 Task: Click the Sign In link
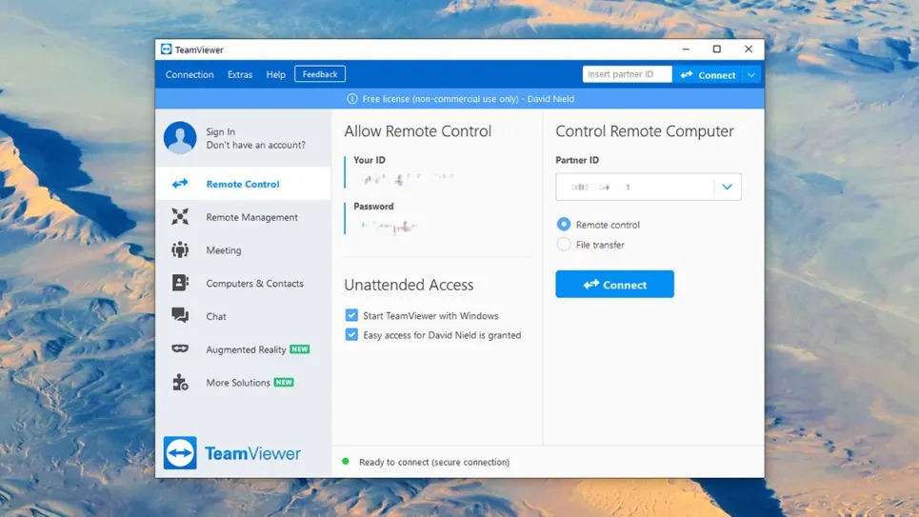coord(220,132)
